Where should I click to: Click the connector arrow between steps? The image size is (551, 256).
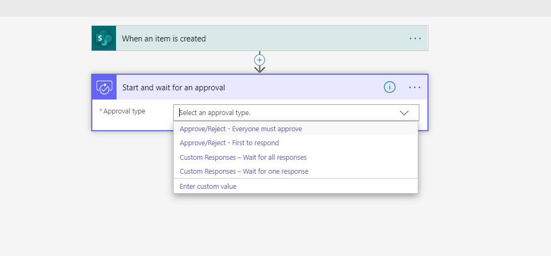(x=260, y=69)
